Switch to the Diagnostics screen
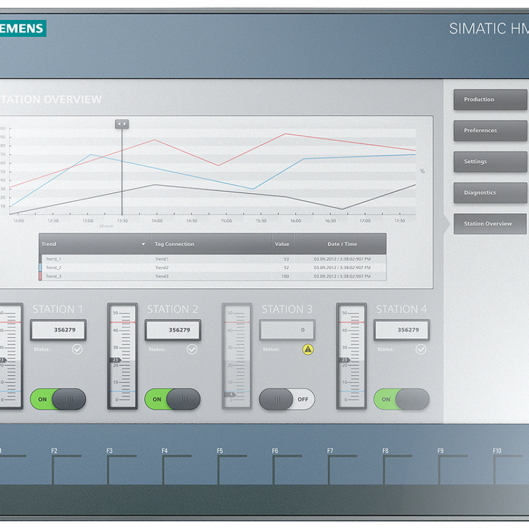The image size is (529, 529). tap(490, 193)
